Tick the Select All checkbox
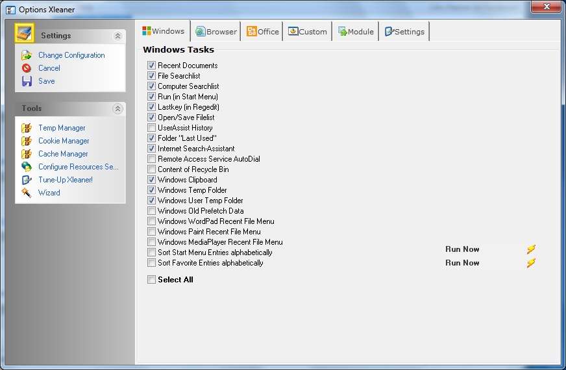 (x=152, y=279)
